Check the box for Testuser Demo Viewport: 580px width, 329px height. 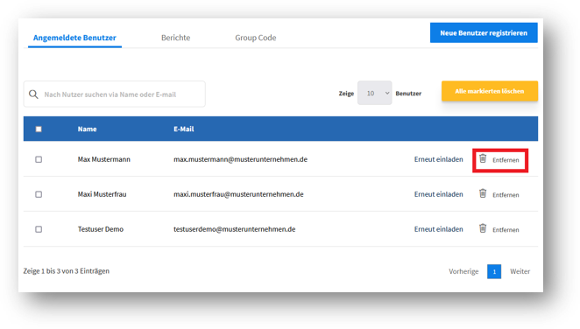pos(39,229)
